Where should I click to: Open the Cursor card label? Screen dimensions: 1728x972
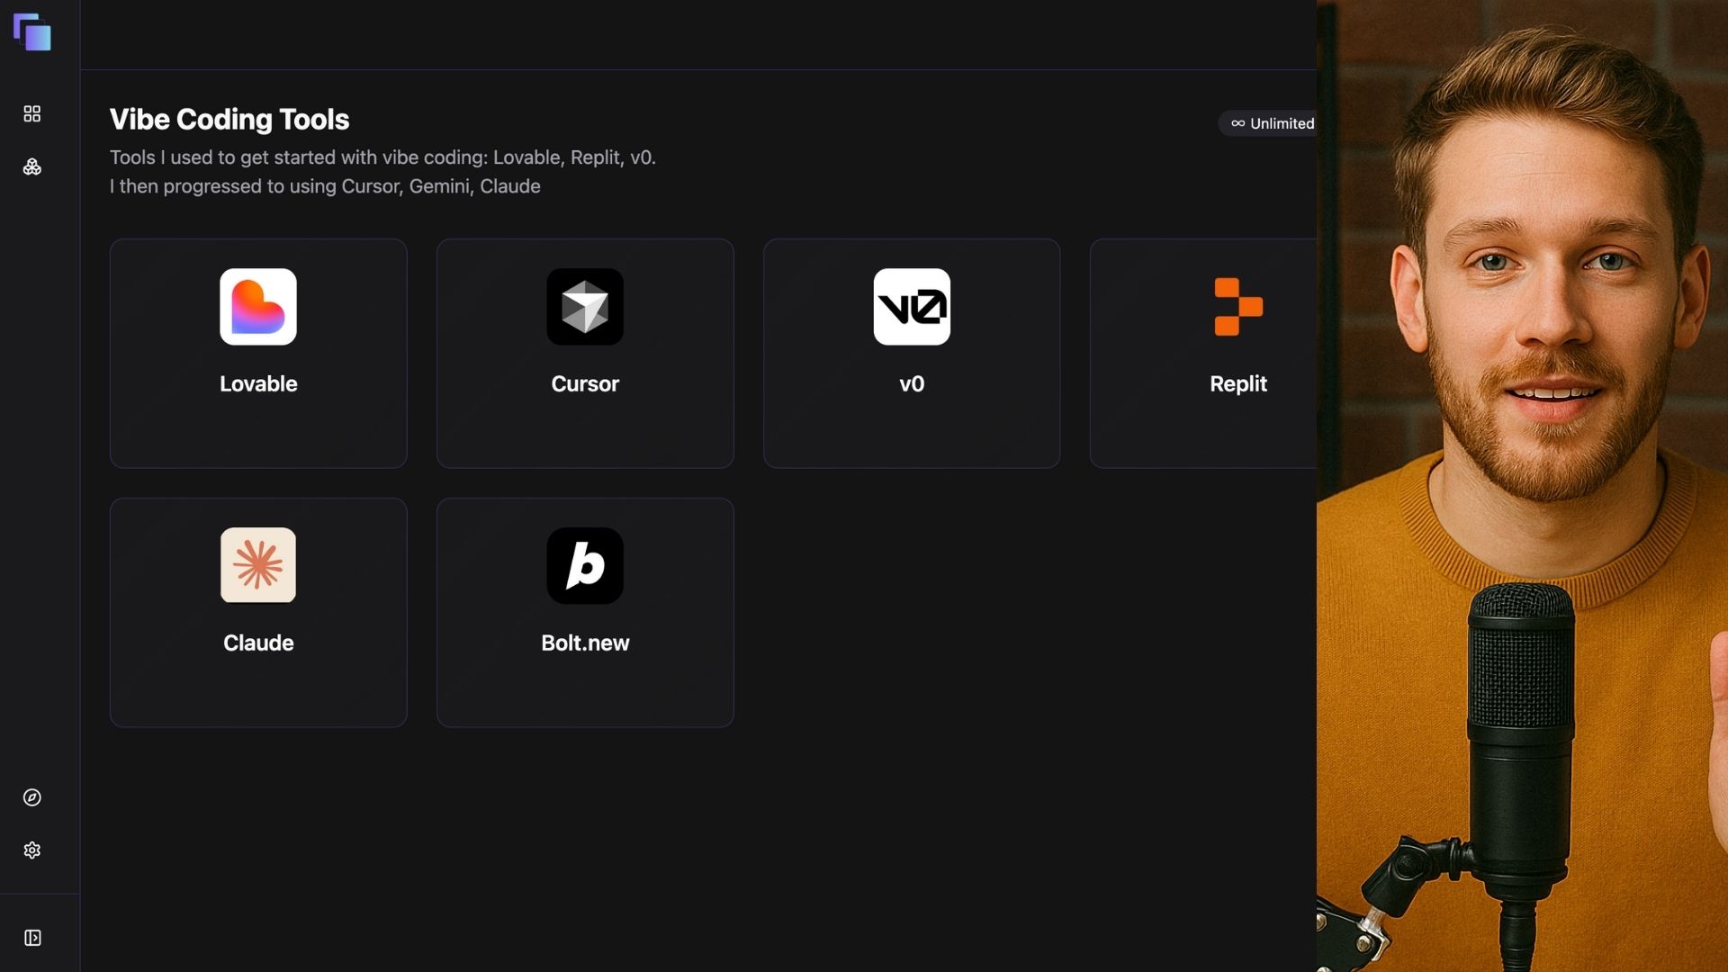pos(585,384)
